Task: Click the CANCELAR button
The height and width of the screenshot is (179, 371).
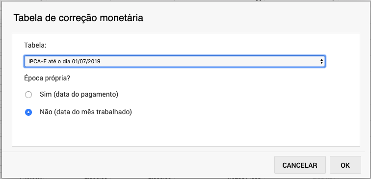Action: [300, 165]
